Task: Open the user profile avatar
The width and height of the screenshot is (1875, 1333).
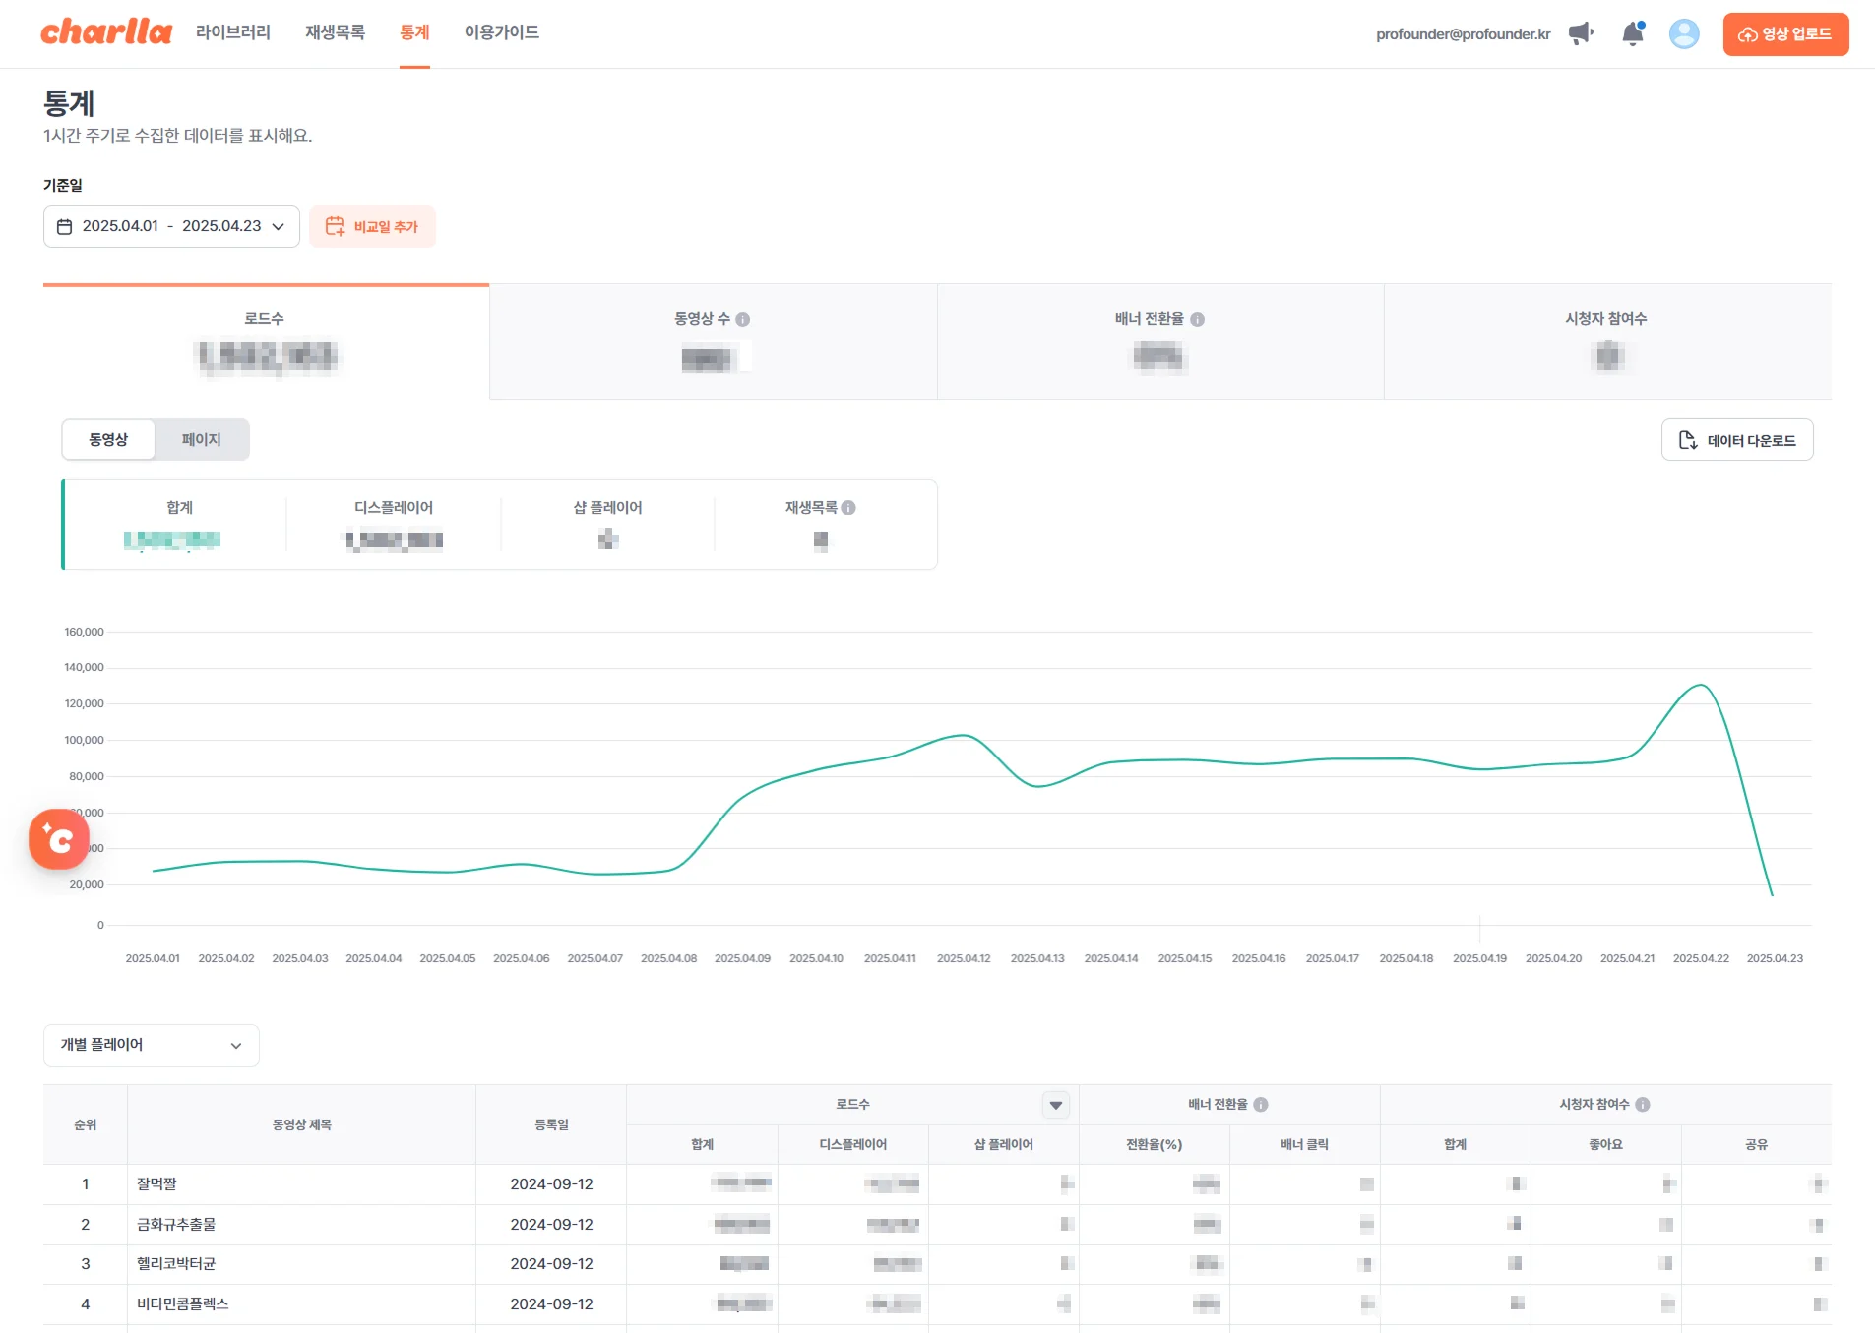Action: [1684, 33]
